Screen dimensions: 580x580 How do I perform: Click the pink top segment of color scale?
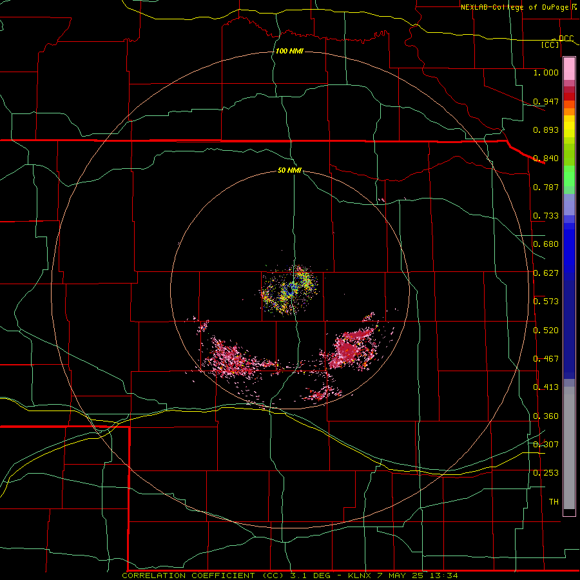click(569, 68)
